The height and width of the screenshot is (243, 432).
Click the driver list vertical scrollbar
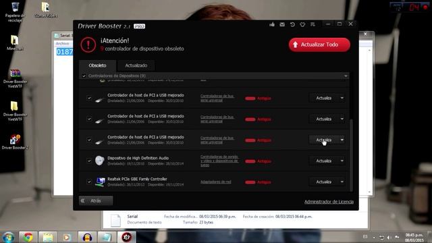coord(351,155)
